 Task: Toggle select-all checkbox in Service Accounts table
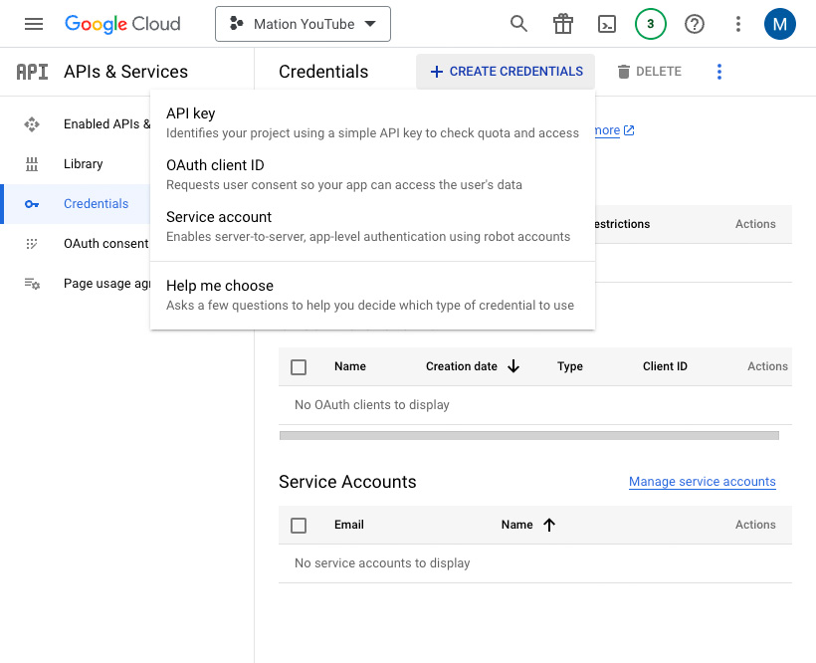coord(299,525)
